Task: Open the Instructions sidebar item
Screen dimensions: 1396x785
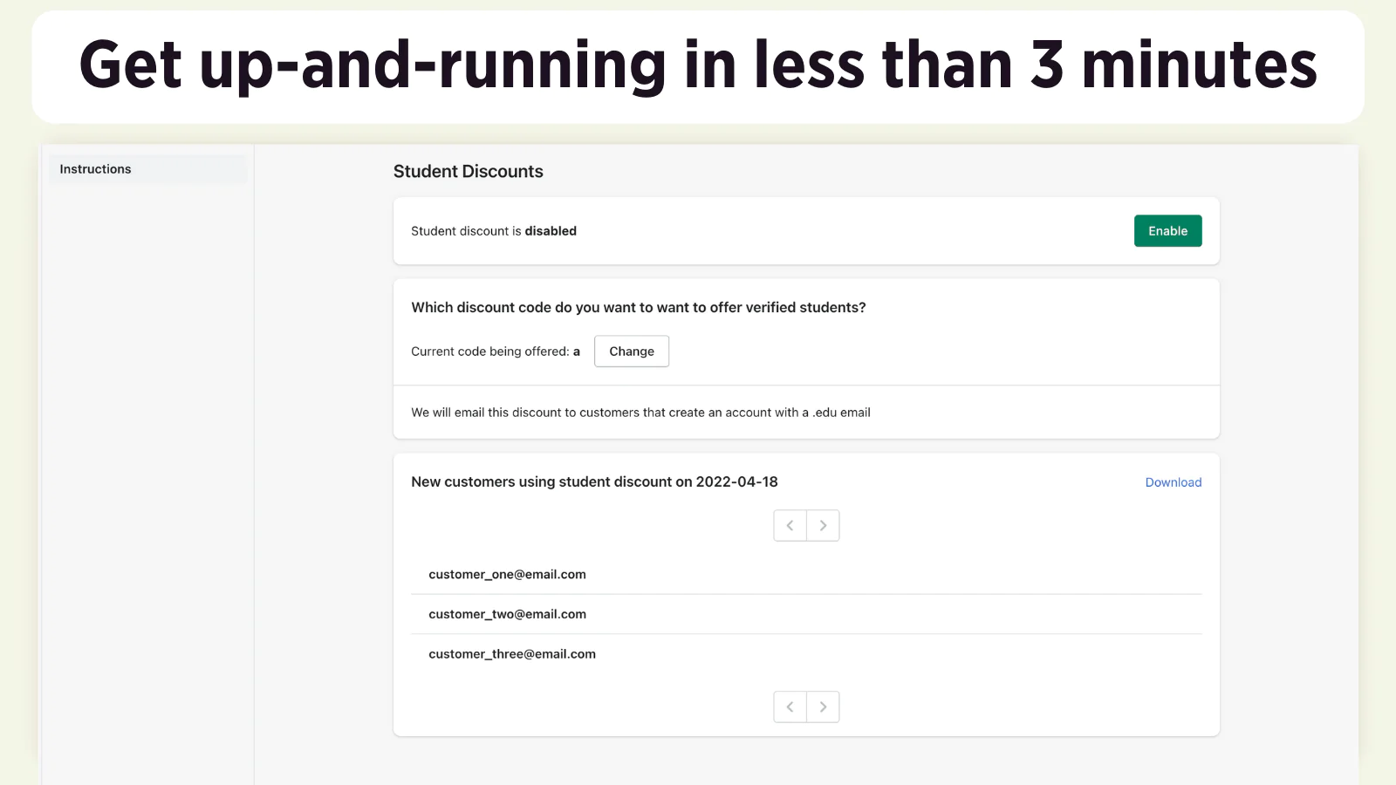Action: pyautogui.click(x=96, y=169)
